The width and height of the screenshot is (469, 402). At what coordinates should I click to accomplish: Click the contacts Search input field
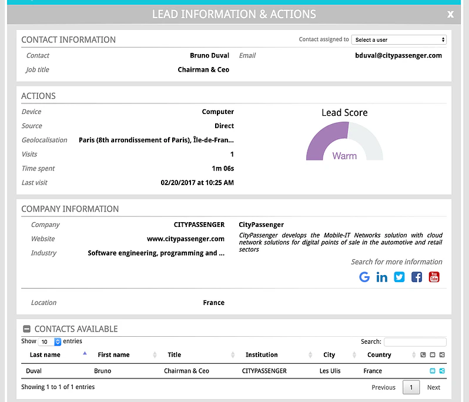415,342
